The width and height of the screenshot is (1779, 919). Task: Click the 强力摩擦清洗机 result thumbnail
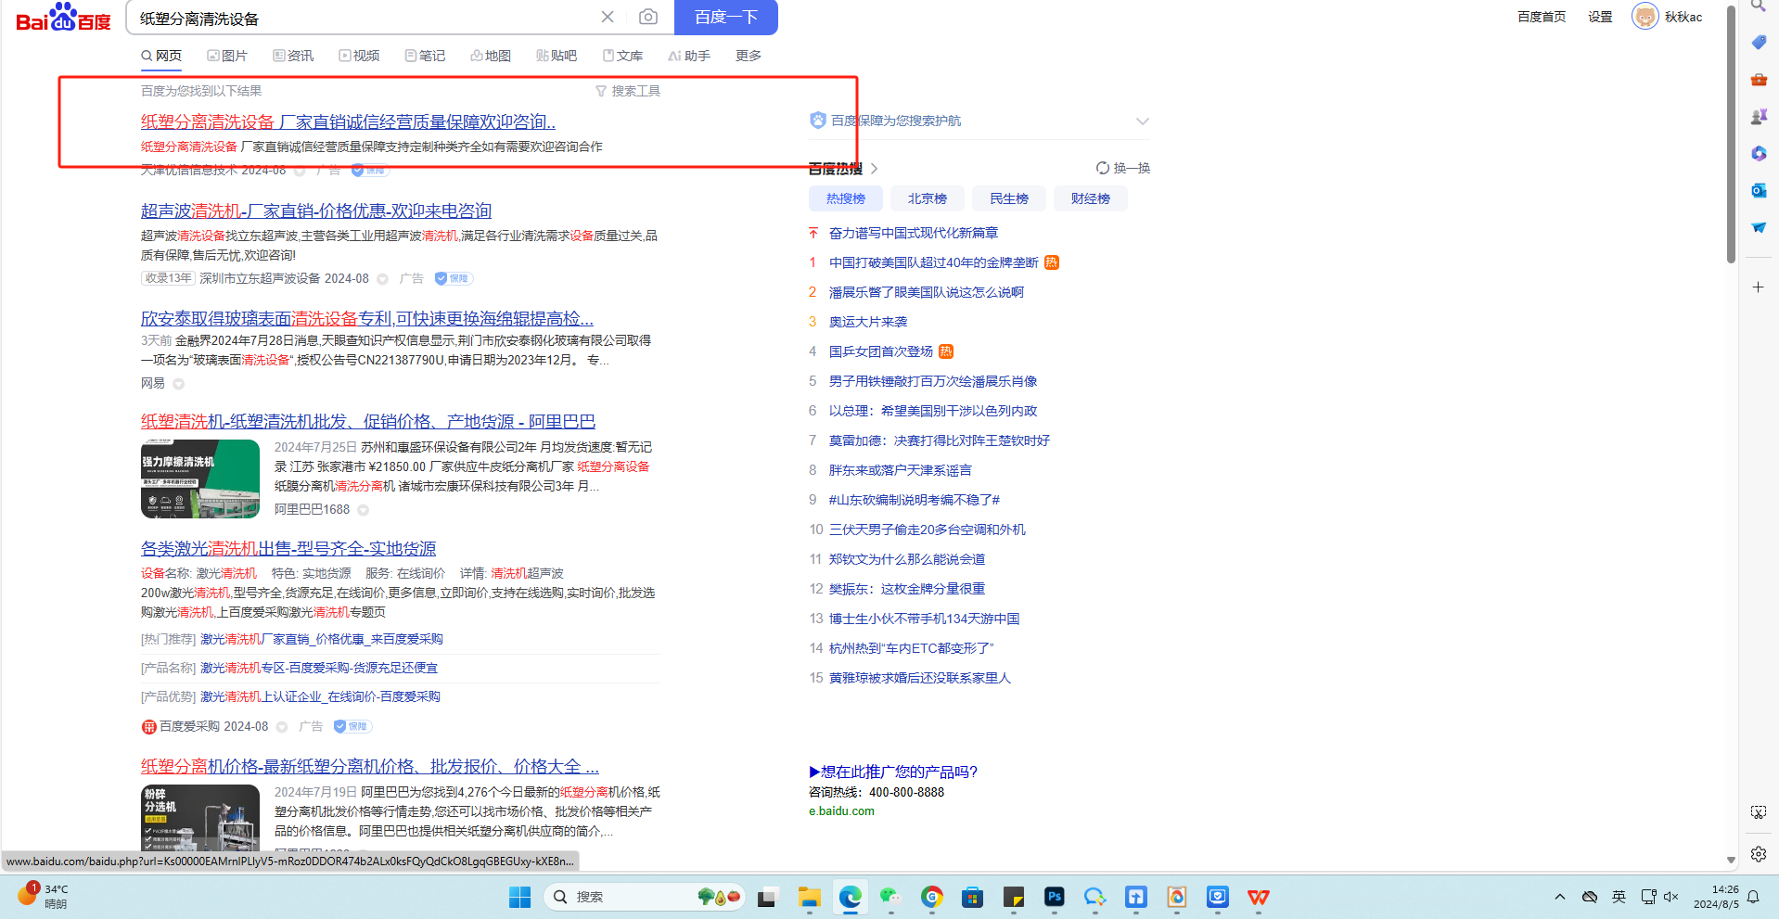tap(200, 479)
